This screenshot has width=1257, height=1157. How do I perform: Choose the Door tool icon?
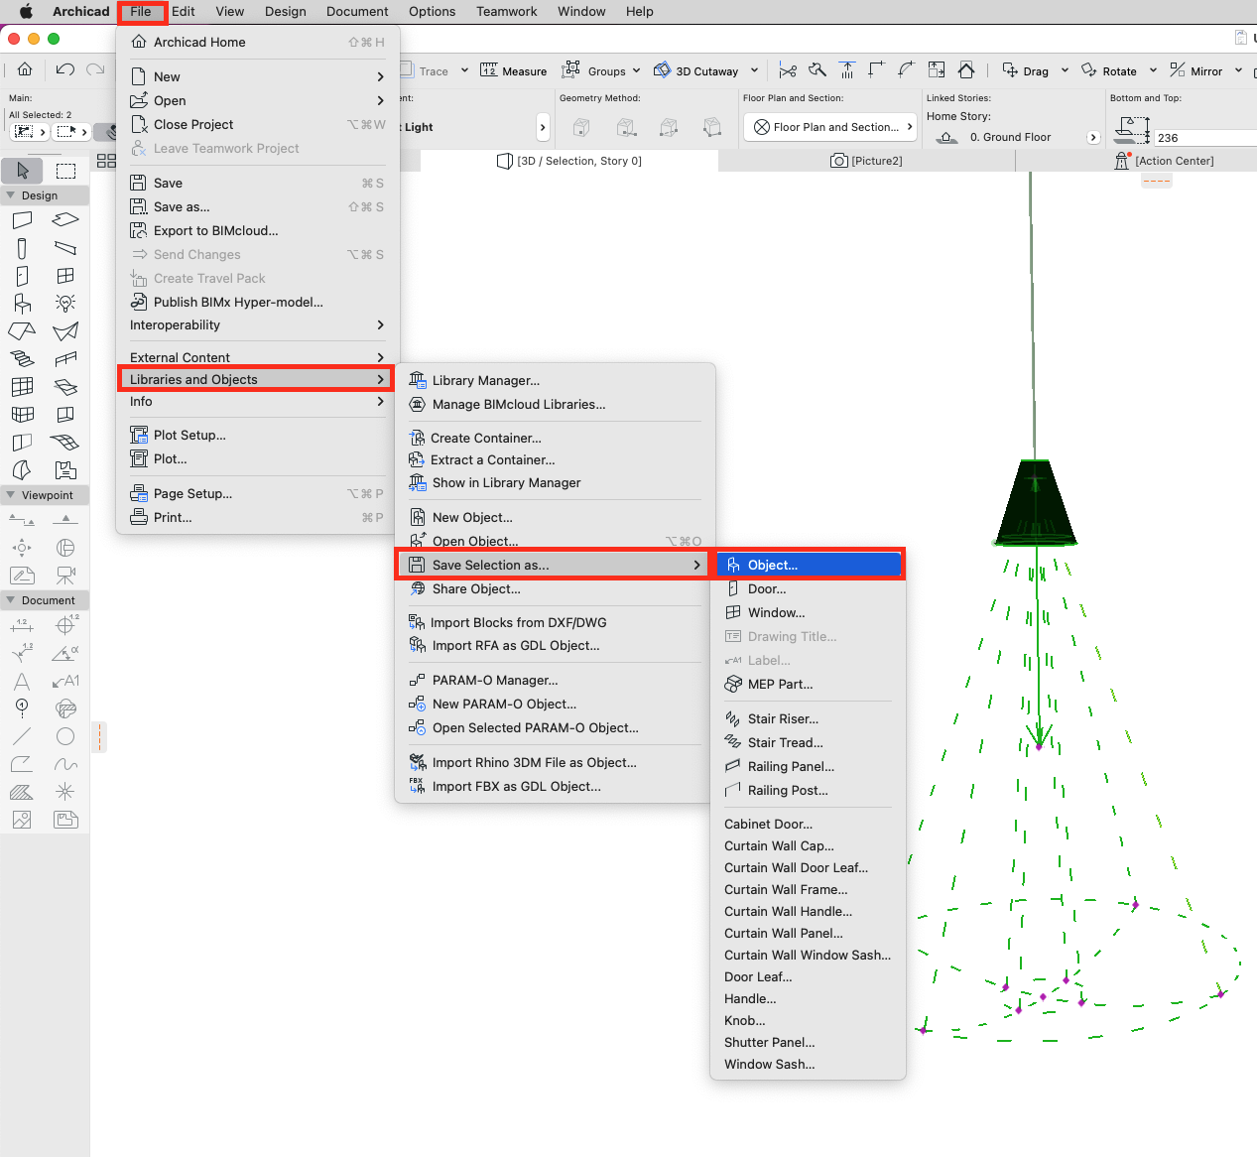pyautogui.click(x=22, y=276)
